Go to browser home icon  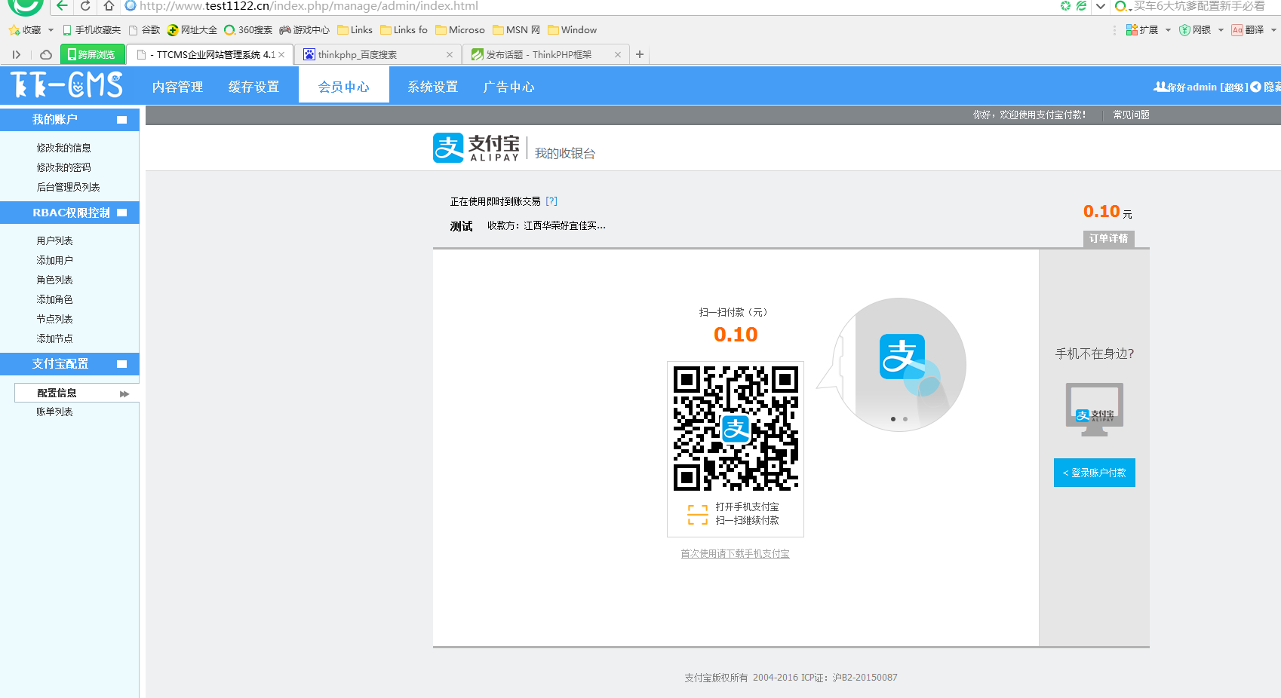click(109, 6)
